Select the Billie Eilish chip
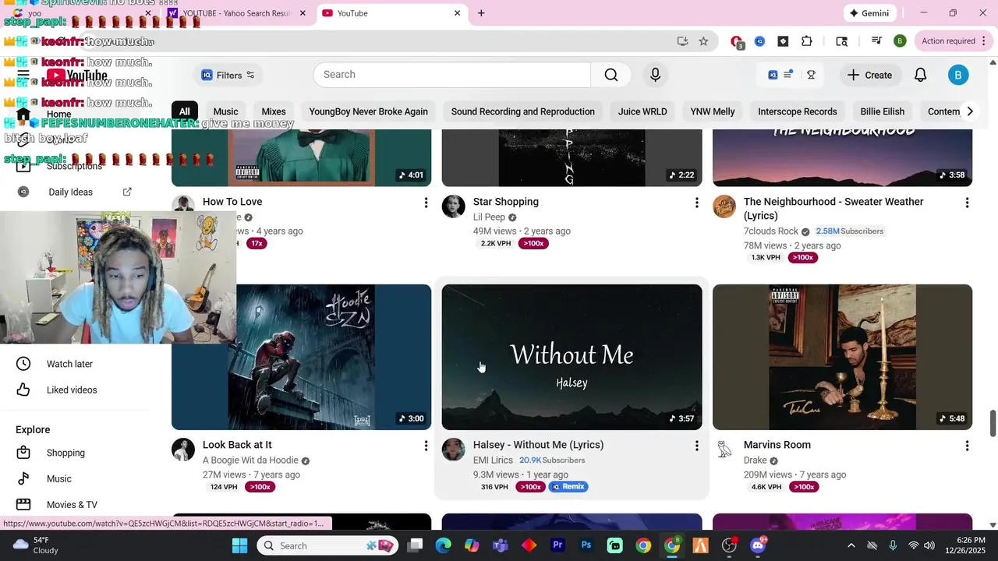Image resolution: width=998 pixels, height=561 pixels. pos(883,111)
